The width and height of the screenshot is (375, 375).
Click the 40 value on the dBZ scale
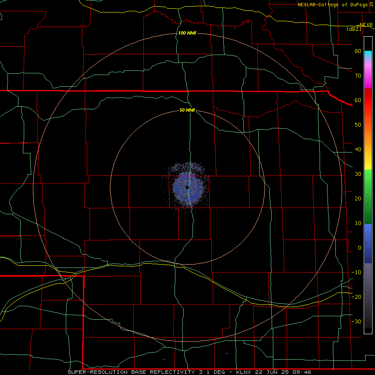(x=358, y=150)
